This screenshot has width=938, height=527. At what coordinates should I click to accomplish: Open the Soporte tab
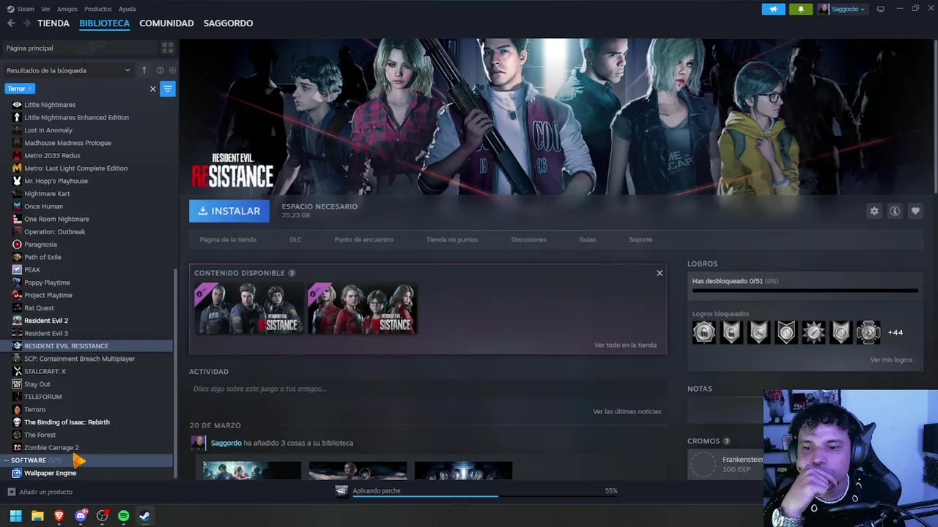(x=640, y=239)
